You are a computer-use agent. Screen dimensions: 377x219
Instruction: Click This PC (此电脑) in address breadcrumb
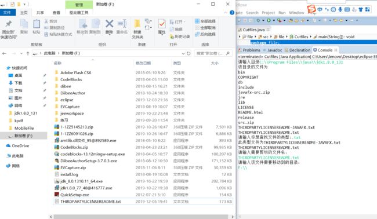(49, 53)
